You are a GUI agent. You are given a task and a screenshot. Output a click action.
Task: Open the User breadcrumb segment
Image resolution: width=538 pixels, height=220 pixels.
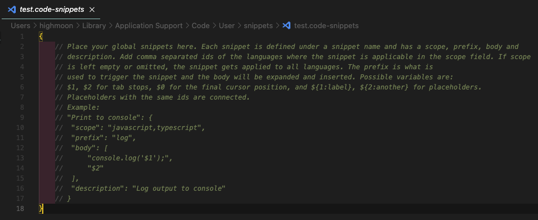click(x=227, y=25)
